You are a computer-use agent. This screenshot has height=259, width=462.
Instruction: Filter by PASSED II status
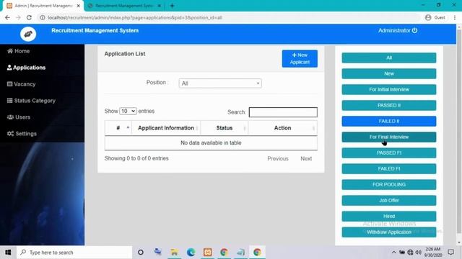[389, 106]
